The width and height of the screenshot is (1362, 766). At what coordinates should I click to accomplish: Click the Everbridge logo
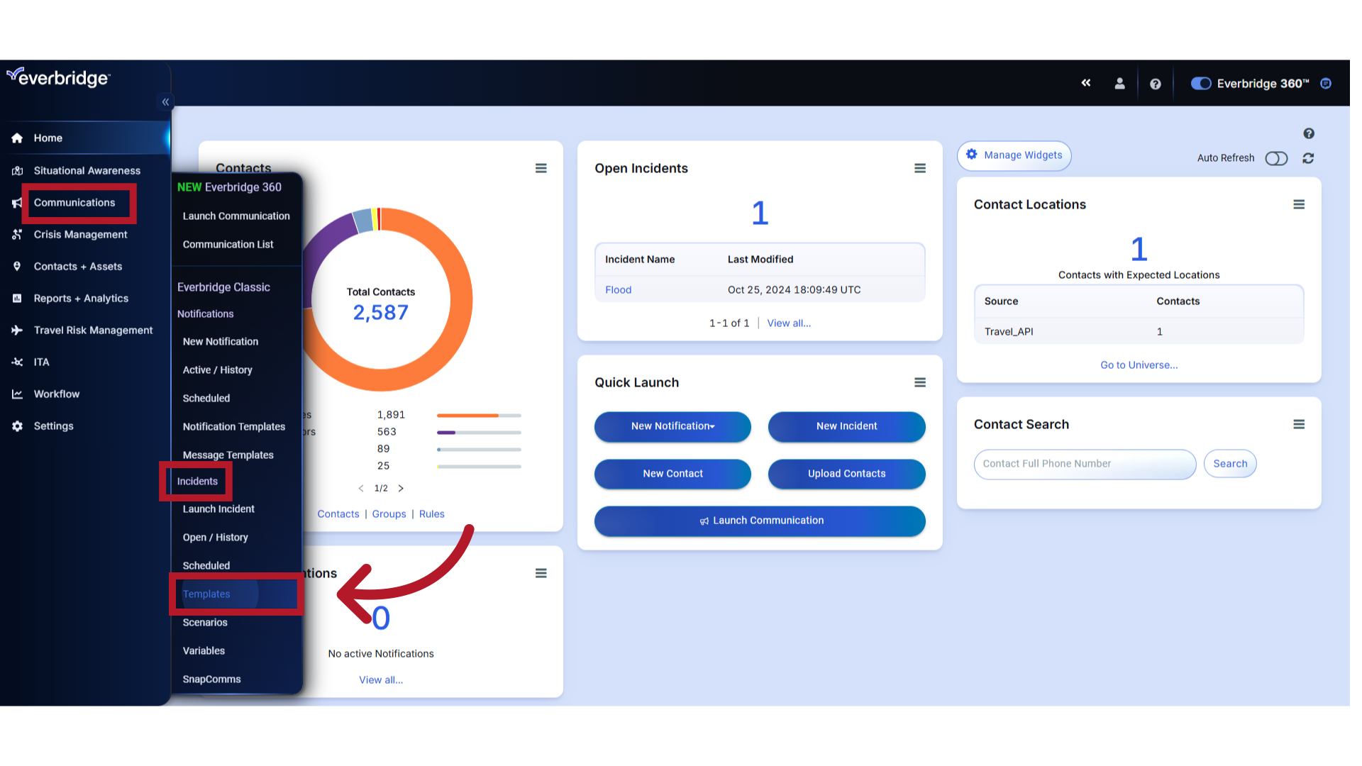(x=58, y=77)
